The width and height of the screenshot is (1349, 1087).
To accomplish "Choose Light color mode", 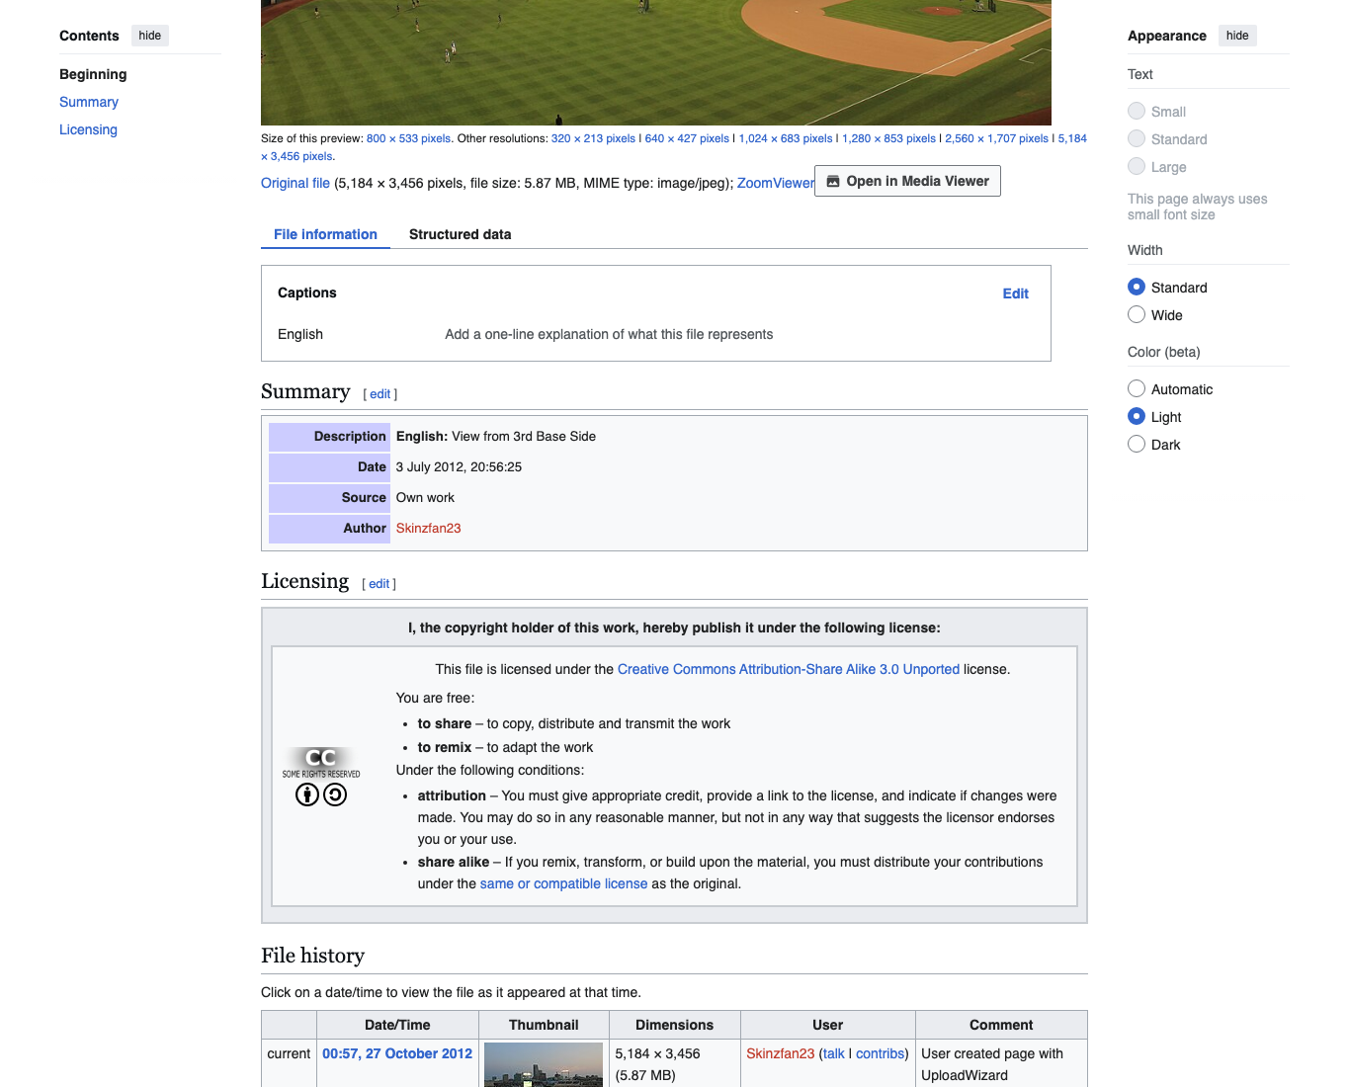I will (x=1137, y=416).
